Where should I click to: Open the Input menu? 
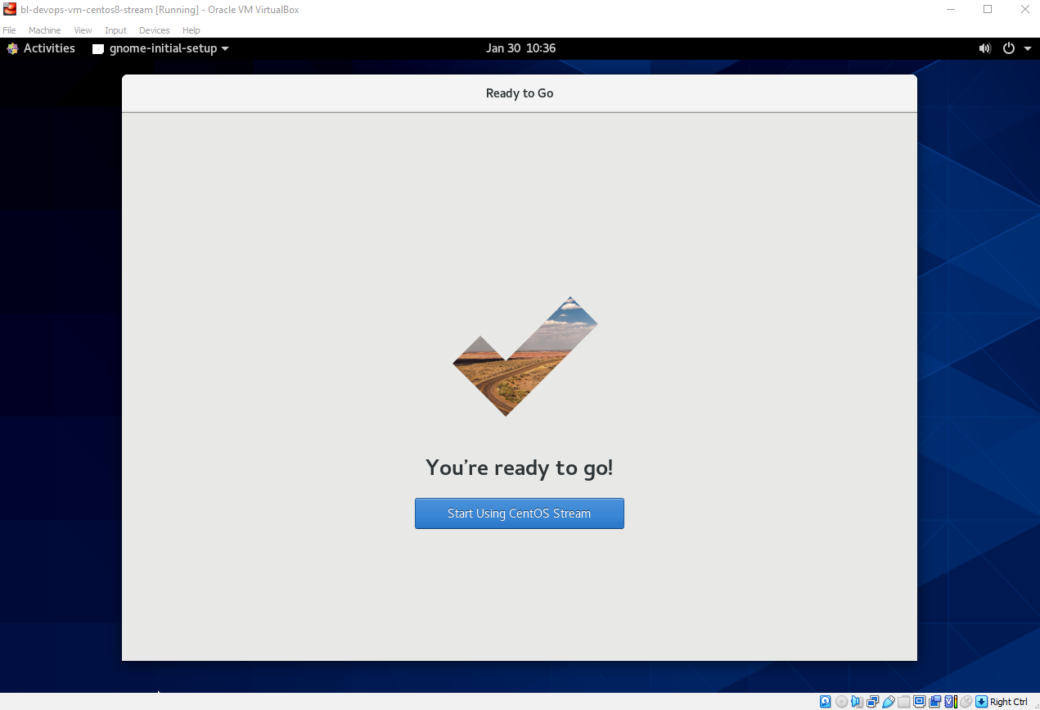(115, 30)
